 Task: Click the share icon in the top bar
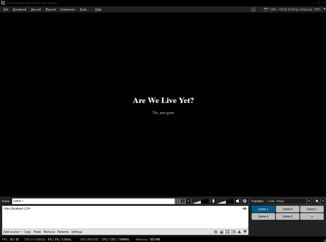click(x=253, y=9)
